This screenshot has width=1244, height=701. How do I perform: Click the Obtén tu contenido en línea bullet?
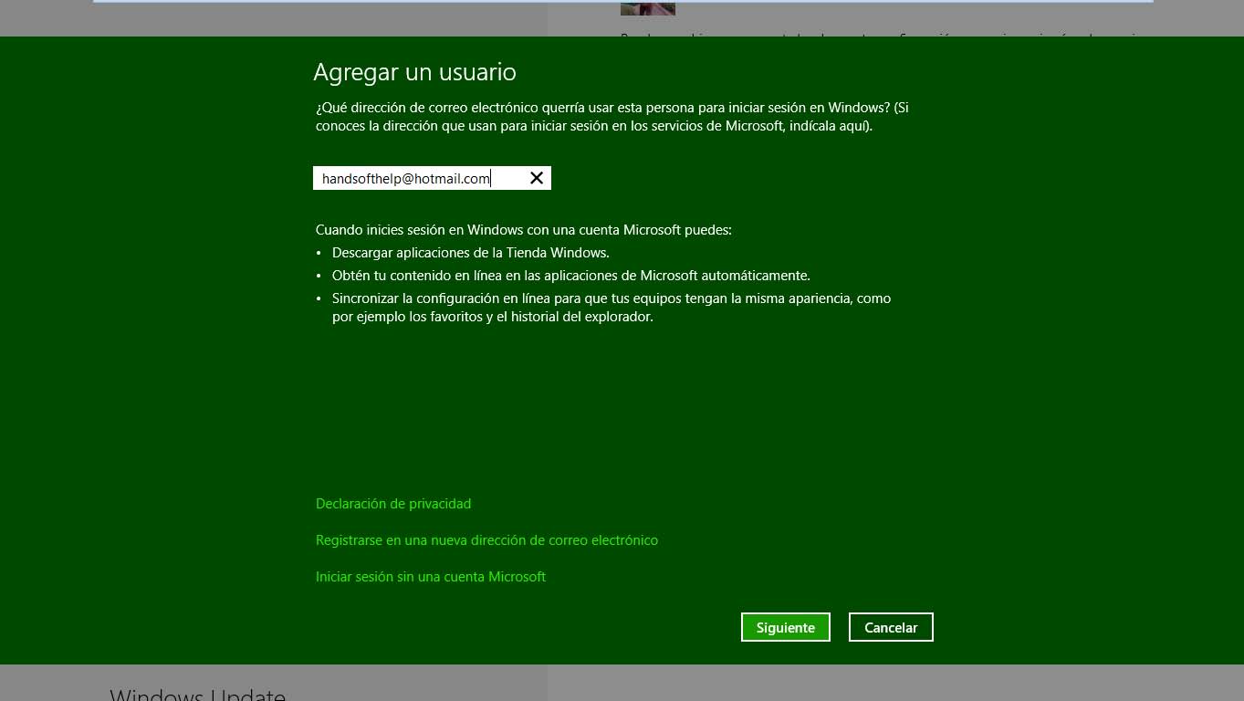click(570, 276)
